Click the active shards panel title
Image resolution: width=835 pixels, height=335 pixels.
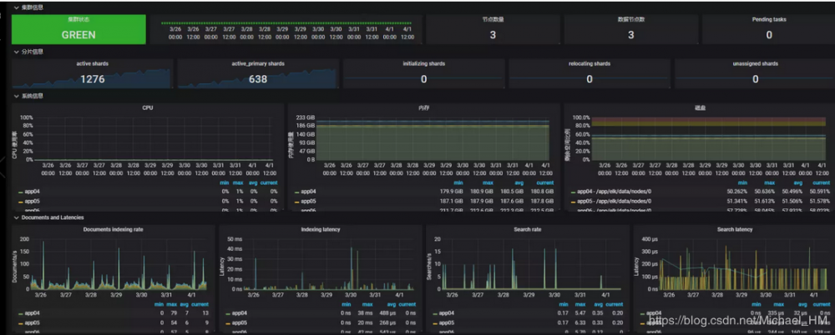[93, 63]
